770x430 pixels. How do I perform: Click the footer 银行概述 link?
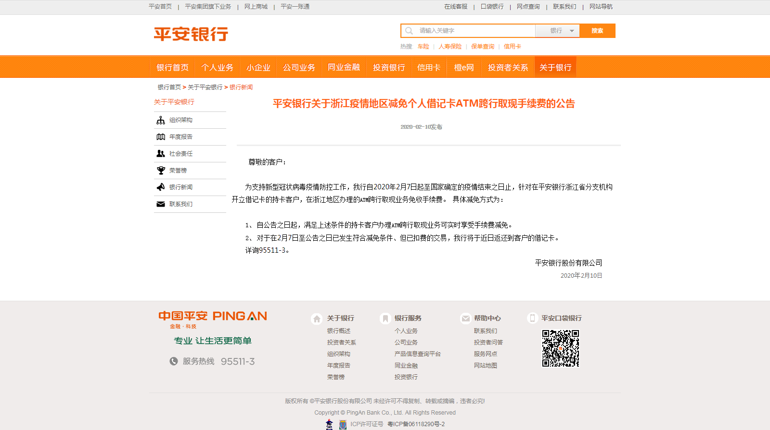click(x=339, y=331)
